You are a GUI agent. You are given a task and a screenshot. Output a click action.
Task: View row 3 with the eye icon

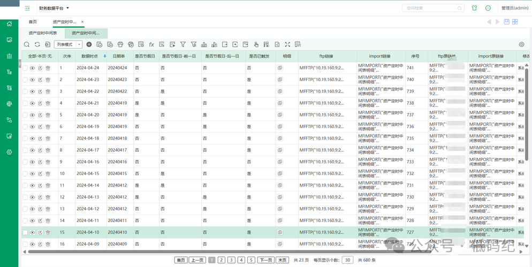pos(33,92)
